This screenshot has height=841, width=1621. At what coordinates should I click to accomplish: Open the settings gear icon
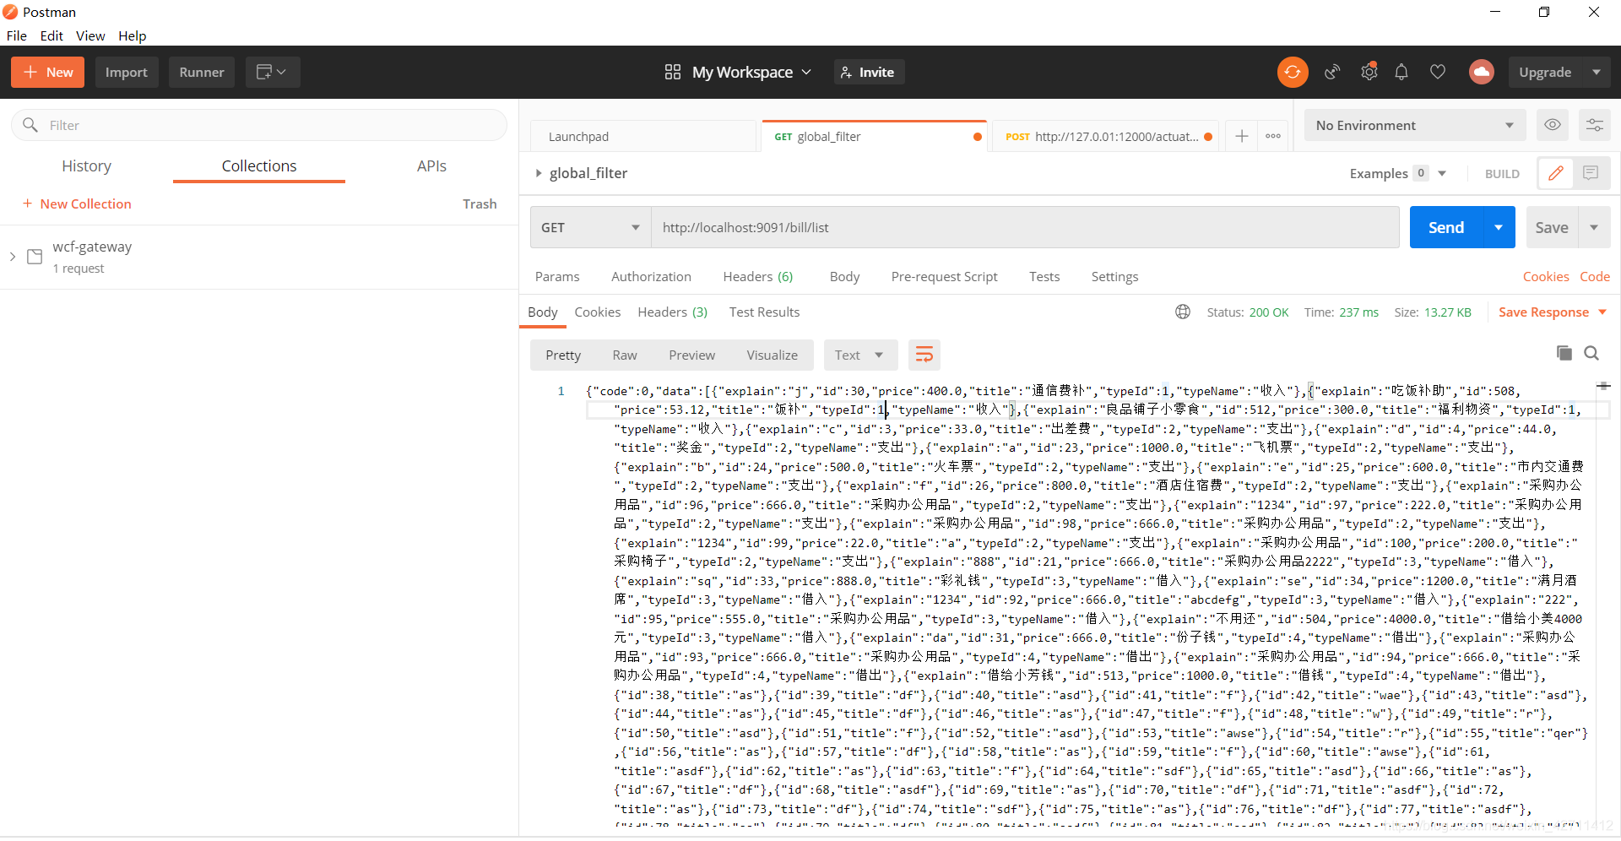click(1369, 73)
